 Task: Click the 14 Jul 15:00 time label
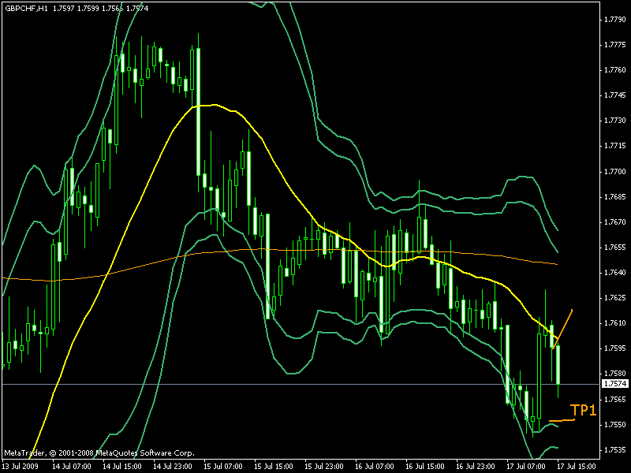pos(122,467)
